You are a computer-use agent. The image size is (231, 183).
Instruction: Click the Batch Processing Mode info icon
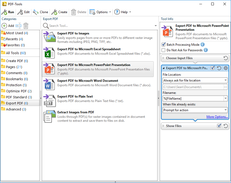pyautogui.click(x=203, y=44)
